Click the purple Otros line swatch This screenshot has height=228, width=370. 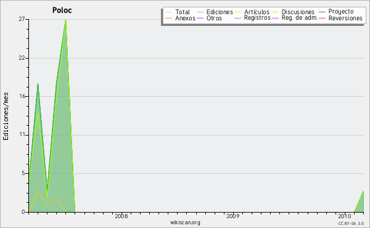[x=200, y=18]
